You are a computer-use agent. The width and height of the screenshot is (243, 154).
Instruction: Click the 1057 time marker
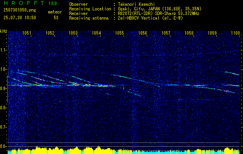coord(166,33)
